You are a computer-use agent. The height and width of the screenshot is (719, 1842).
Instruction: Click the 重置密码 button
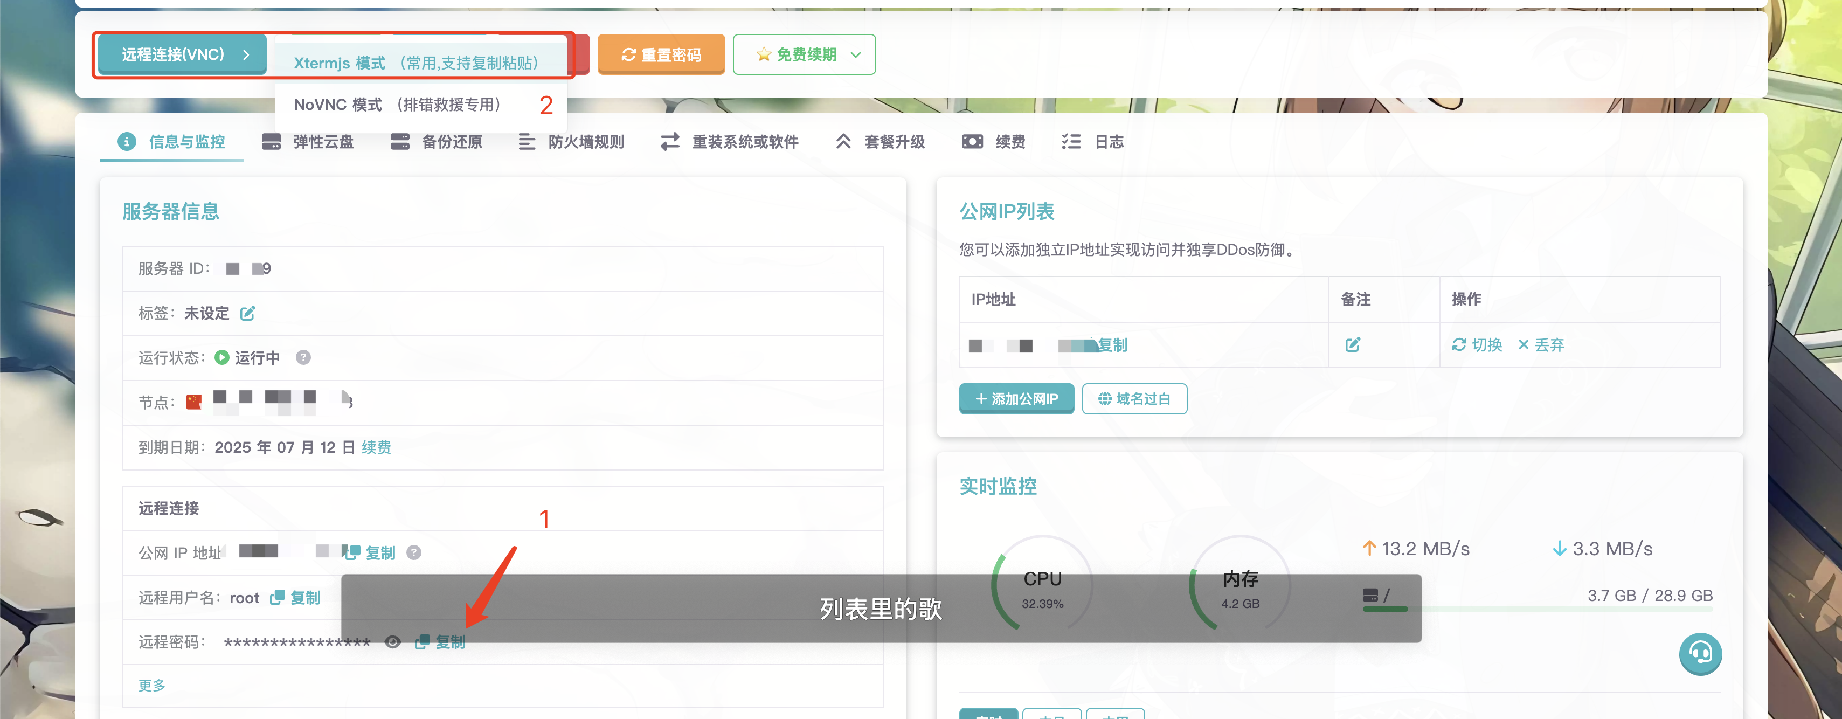(x=661, y=54)
